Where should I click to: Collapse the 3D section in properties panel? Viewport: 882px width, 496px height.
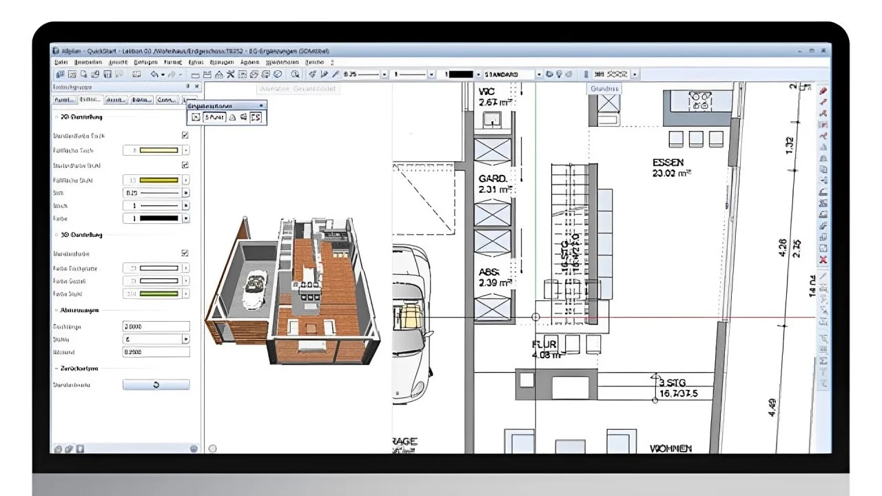(x=57, y=235)
